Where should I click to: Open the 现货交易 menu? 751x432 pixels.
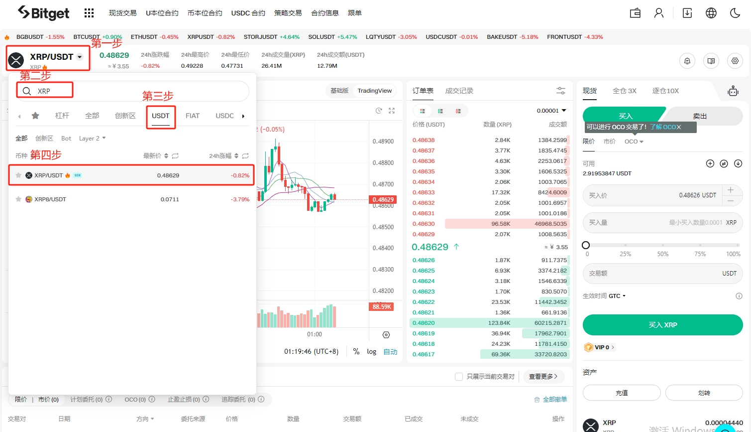click(122, 13)
